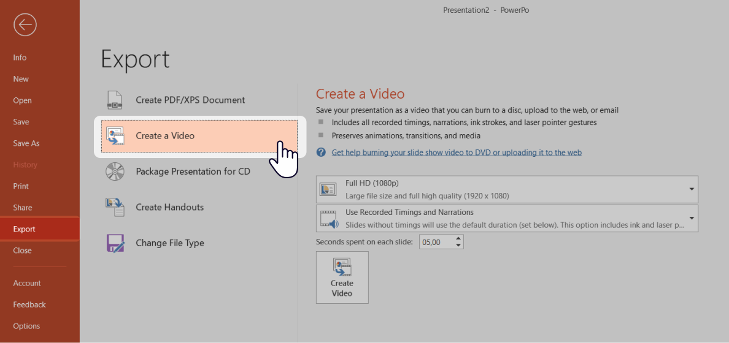
Task: Click the greyed-out History sidebar item
Action: [25, 165]
